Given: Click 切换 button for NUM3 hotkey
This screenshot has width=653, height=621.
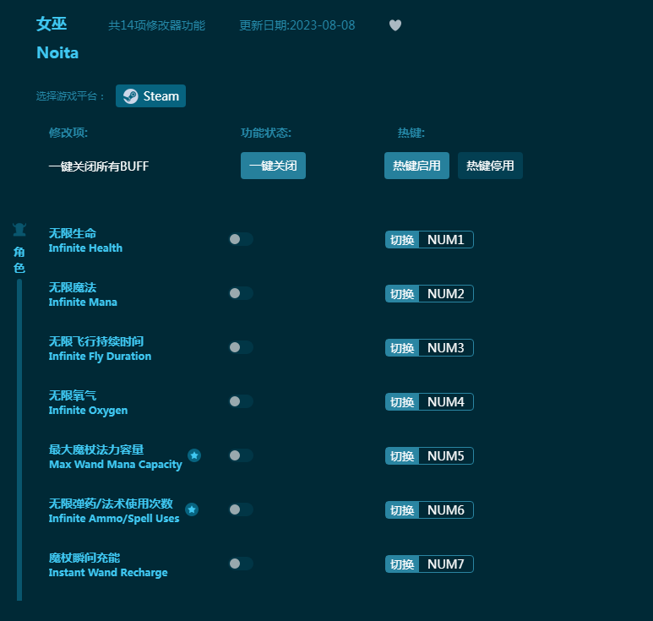Looking at the screenshot, I should coord(402,348).
